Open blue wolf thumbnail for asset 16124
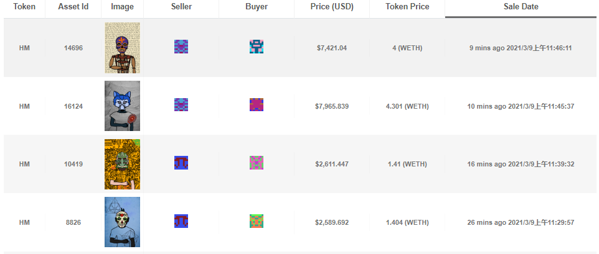 122,106
